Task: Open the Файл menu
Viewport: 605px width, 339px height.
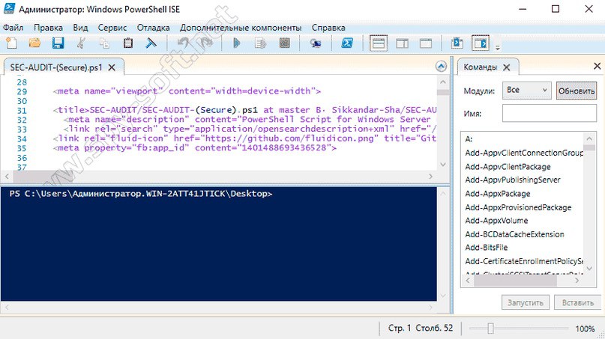Action: (x=13, y=28)
